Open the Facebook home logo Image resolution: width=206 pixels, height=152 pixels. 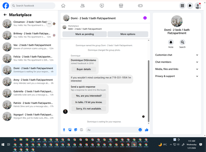6,6
